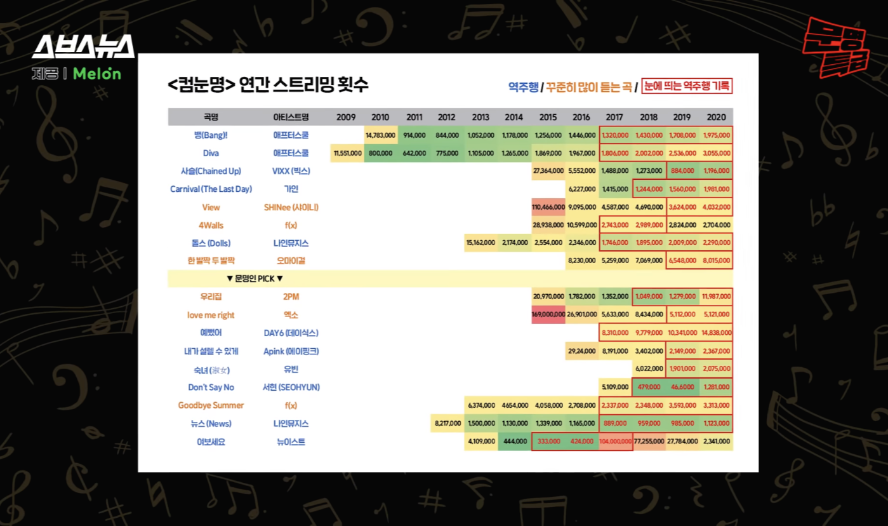Click '나인뮤지스' in the 돌스 (Dolls) row
Screen dimensions: 888x526
[291, 243]
